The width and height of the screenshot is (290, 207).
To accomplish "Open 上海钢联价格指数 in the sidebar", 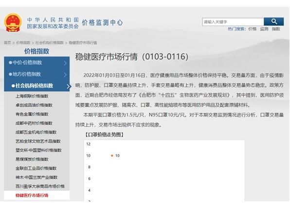I will point(32,96).
